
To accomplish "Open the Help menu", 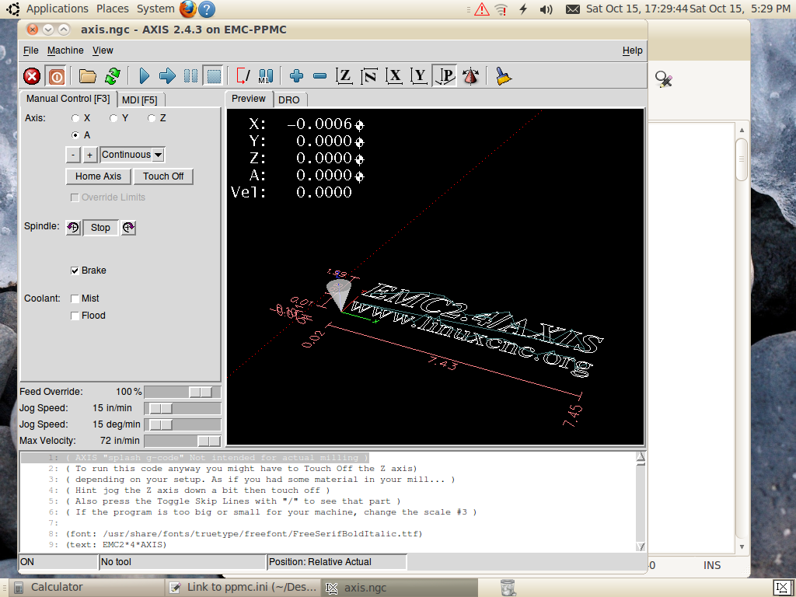I will click(x=633, y=51).
